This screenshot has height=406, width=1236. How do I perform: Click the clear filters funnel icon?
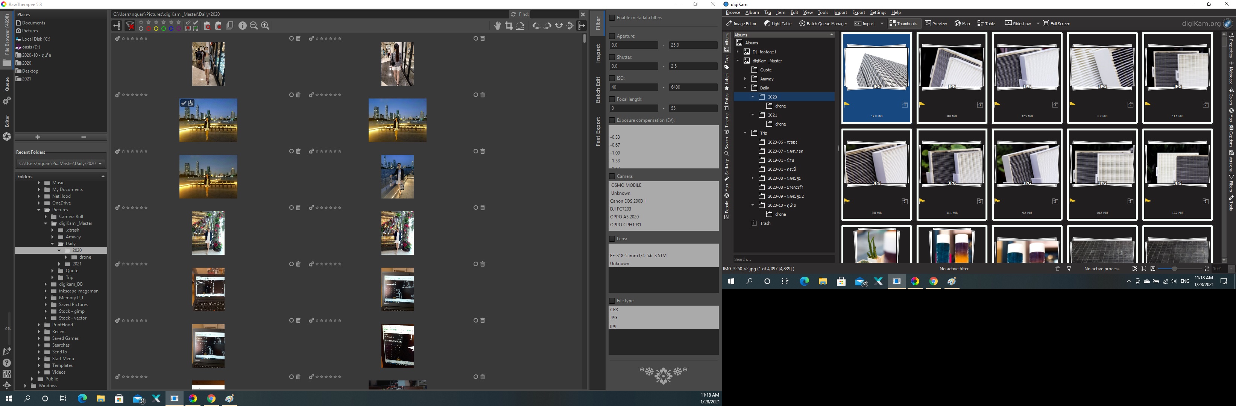pyautogui.click(x=130, y=26)
